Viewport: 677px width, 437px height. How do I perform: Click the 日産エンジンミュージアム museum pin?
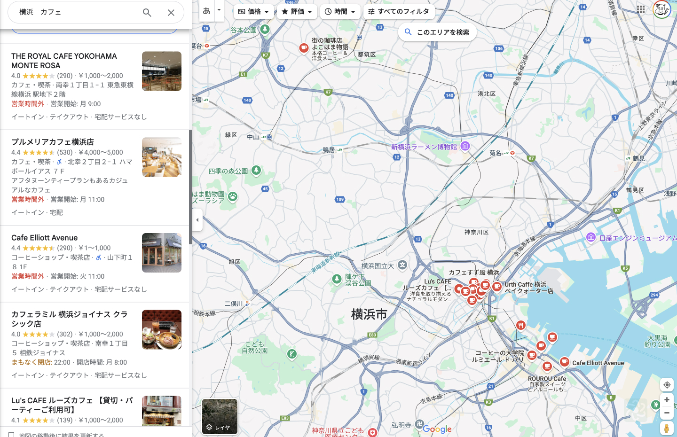pyautogui.click(x=591, y=237)
